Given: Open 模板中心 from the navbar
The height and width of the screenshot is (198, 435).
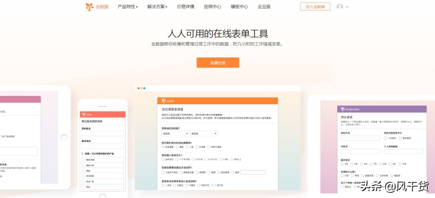Looking at the screenshot, I should pos(239,7).
